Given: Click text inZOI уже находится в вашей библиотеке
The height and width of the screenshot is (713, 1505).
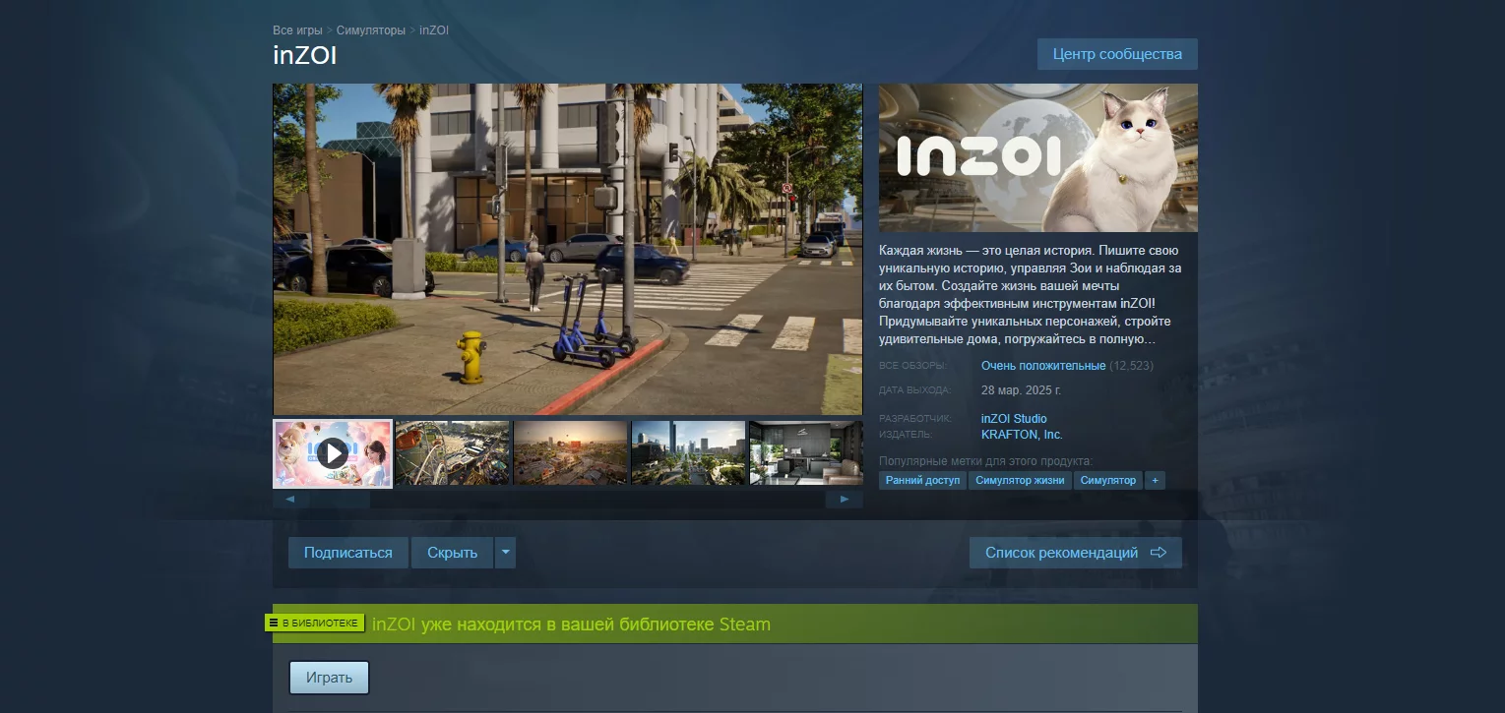Looking at the screenshot, I should [571, 624].
